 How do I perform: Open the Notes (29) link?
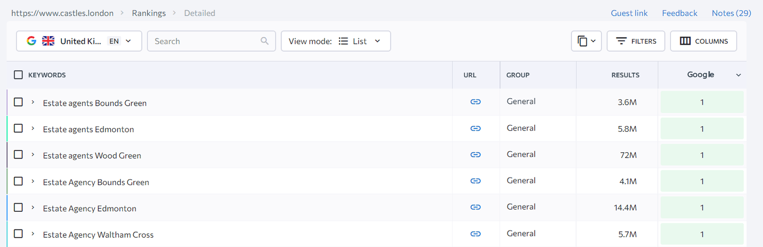(731, 13)
